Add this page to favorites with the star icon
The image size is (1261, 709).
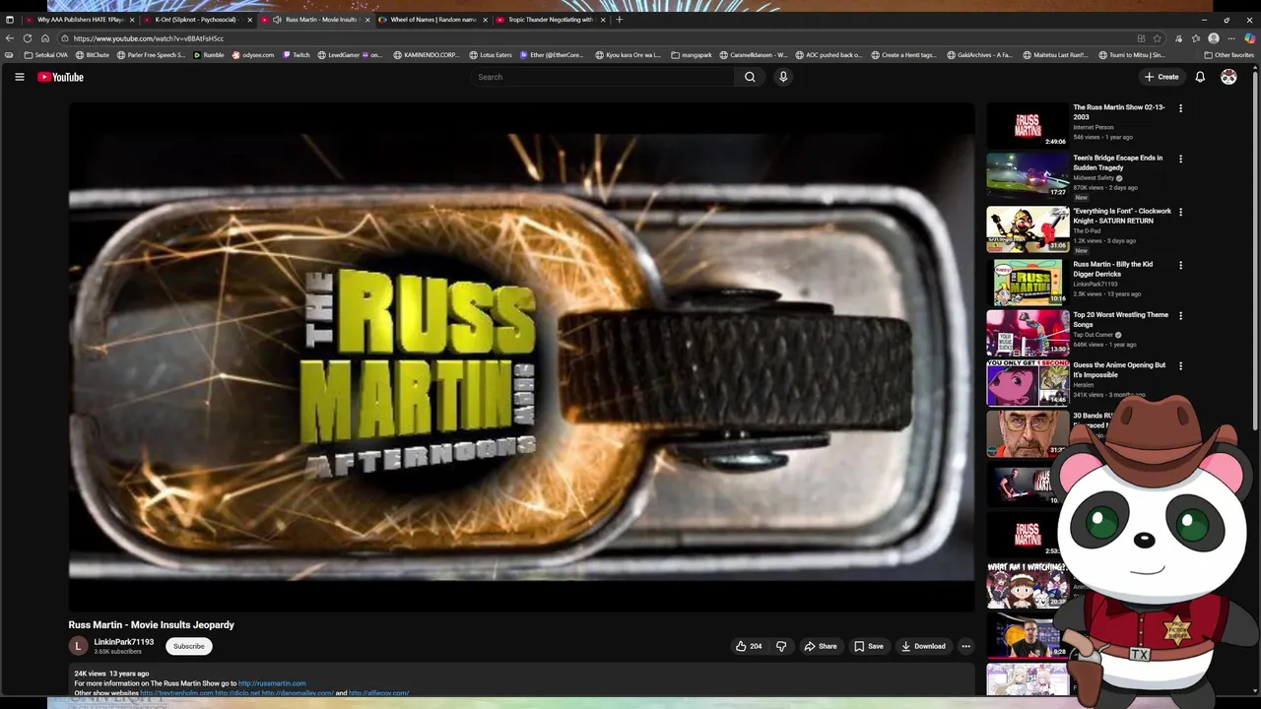click(1158, 38)
